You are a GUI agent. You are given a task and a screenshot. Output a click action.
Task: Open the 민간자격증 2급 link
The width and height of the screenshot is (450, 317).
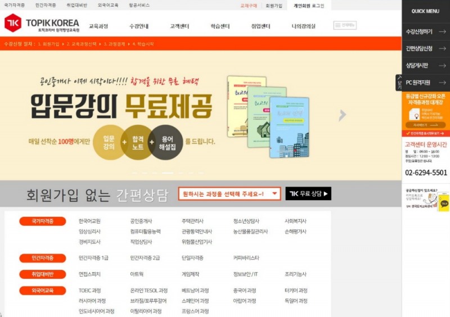click(x=145, y=258)
